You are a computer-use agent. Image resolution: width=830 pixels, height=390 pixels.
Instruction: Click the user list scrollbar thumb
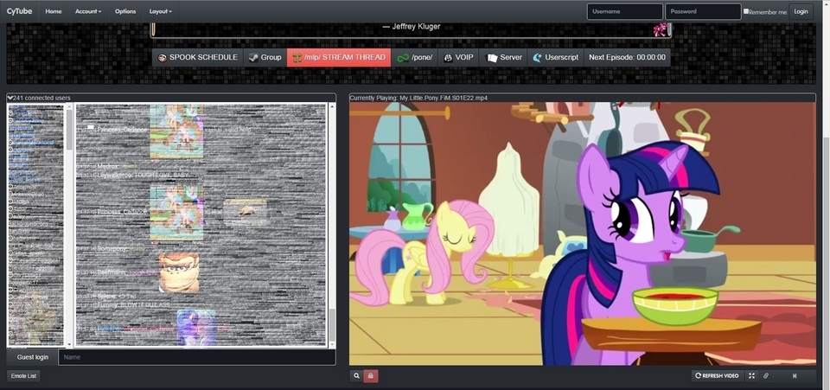coord(69,129)
